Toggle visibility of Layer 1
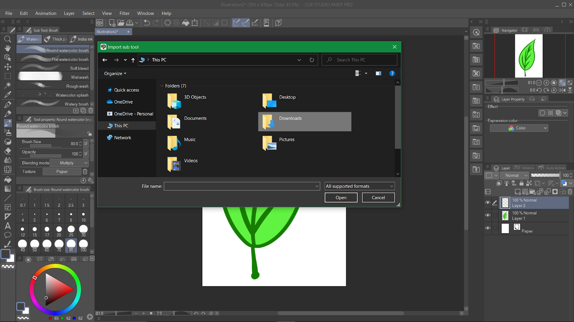Viewport: 574px width, 322px height. click(x=488, y=215)
